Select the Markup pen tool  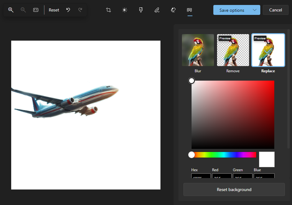[x=157, y=10]
